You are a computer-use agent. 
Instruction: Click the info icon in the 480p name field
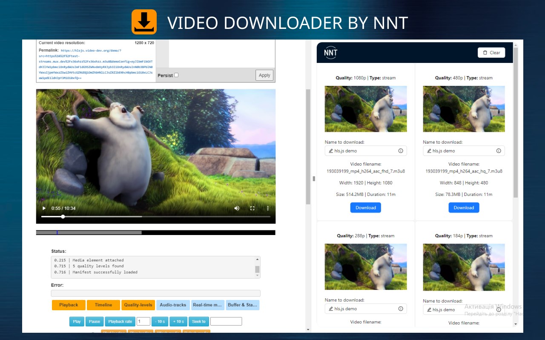tap(499, 151)
